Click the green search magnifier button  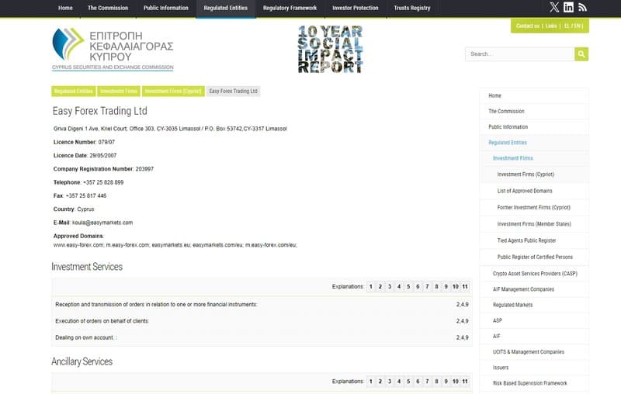(581, 54)
